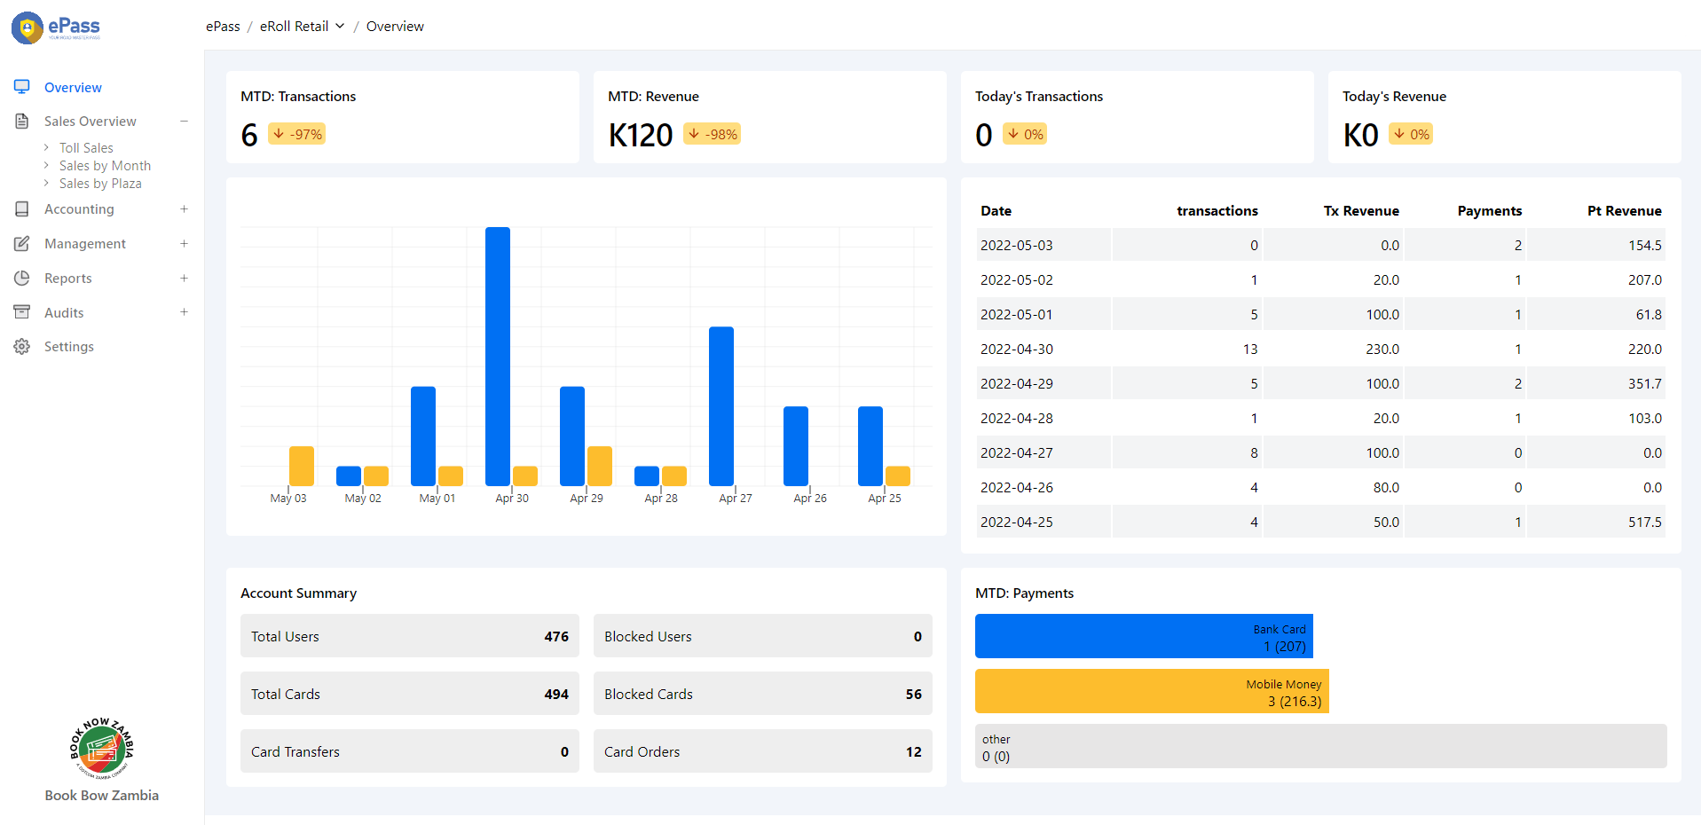Click the Blocked Cards summary tile

click(762, 694)
